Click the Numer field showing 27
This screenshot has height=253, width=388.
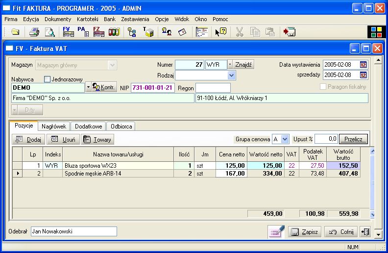(190, 65)
